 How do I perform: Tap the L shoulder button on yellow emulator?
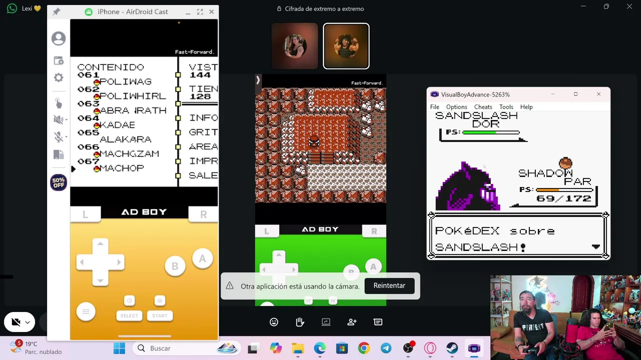pyautogui.click(x=85, y=214)
